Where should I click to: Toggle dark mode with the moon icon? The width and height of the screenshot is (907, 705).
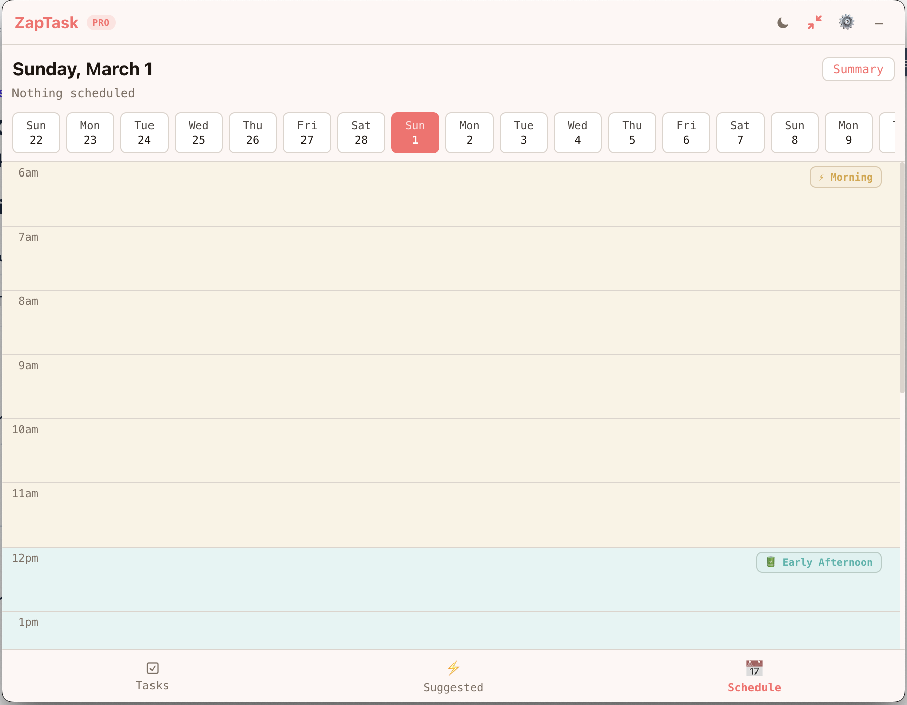(x=783, y=23)
